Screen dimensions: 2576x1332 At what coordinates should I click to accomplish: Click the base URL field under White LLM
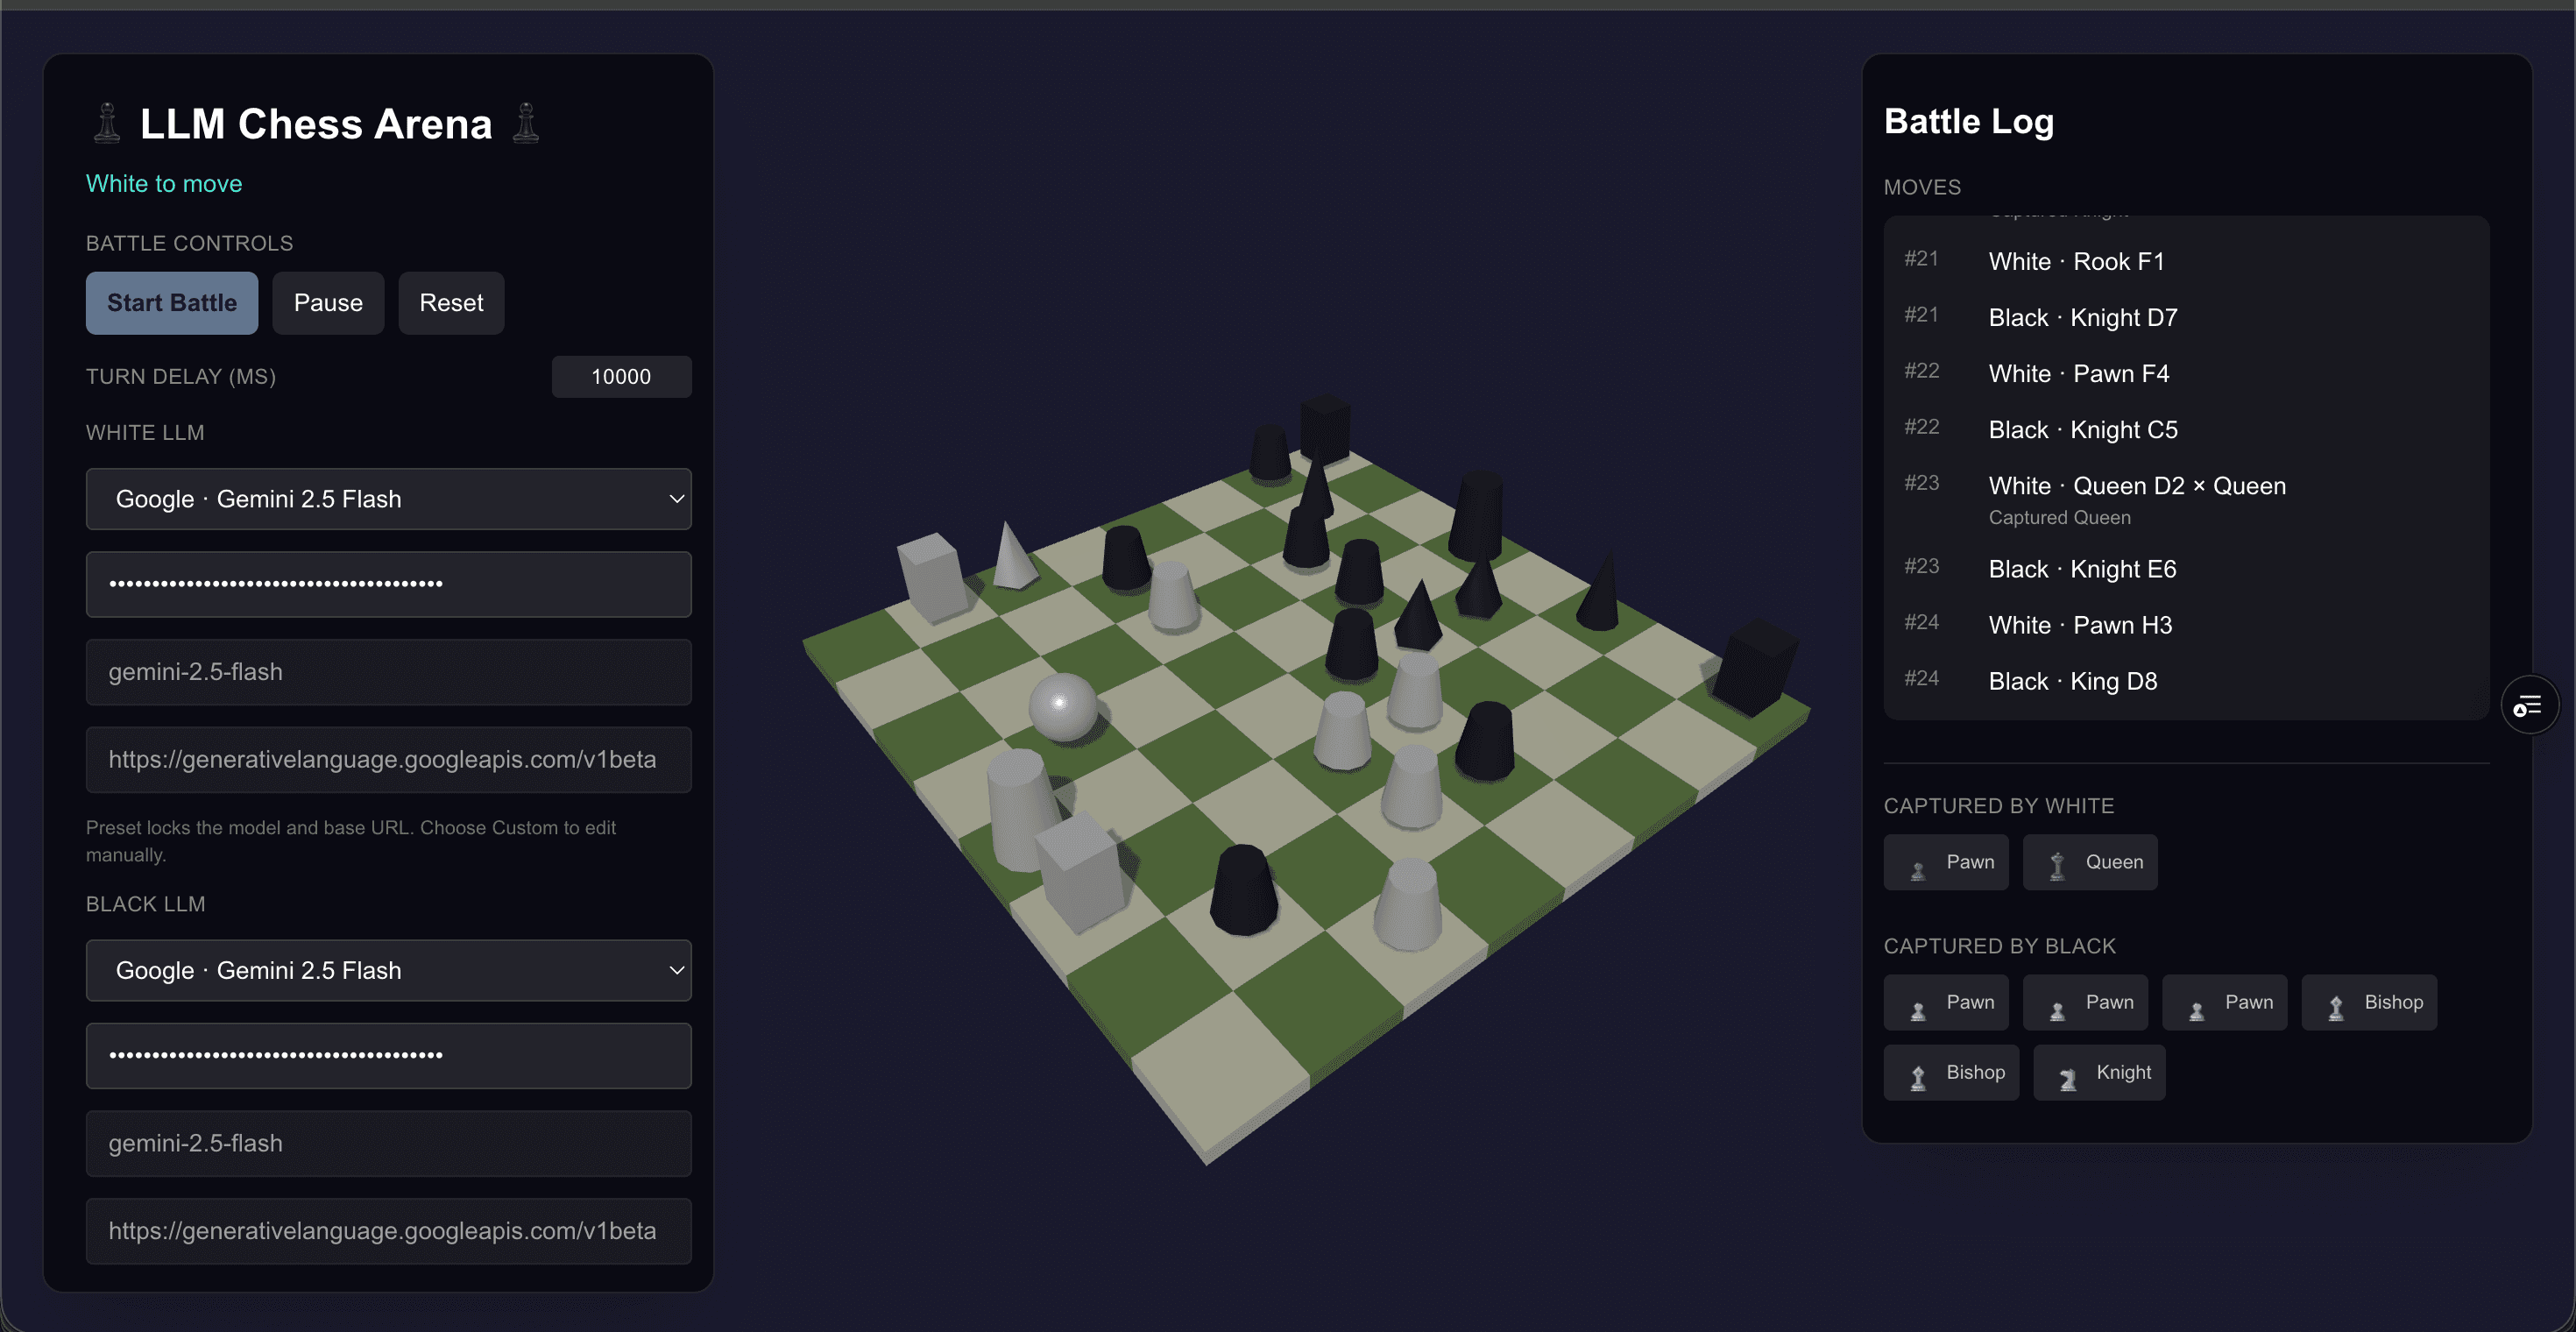click(x=389, y=759)
